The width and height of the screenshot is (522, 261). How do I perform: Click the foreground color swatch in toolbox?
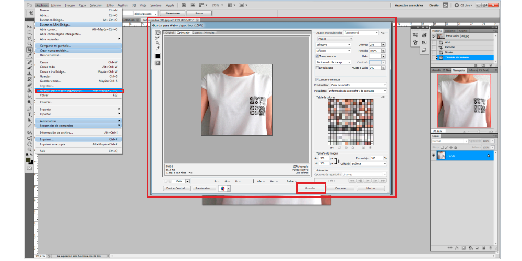[x=29, y=160]
